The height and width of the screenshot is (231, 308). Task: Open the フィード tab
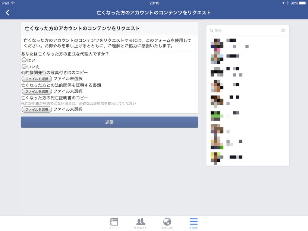114,224
